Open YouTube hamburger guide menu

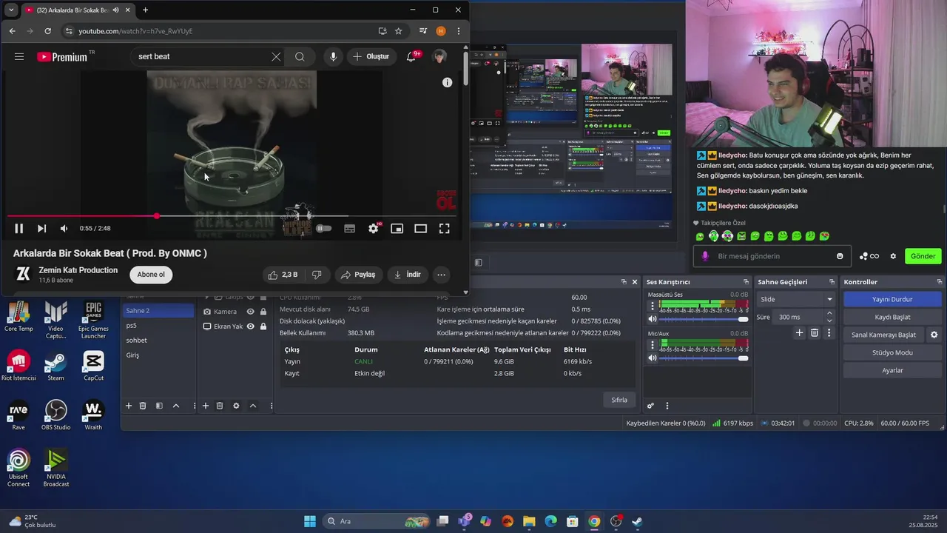coord(19,56)
